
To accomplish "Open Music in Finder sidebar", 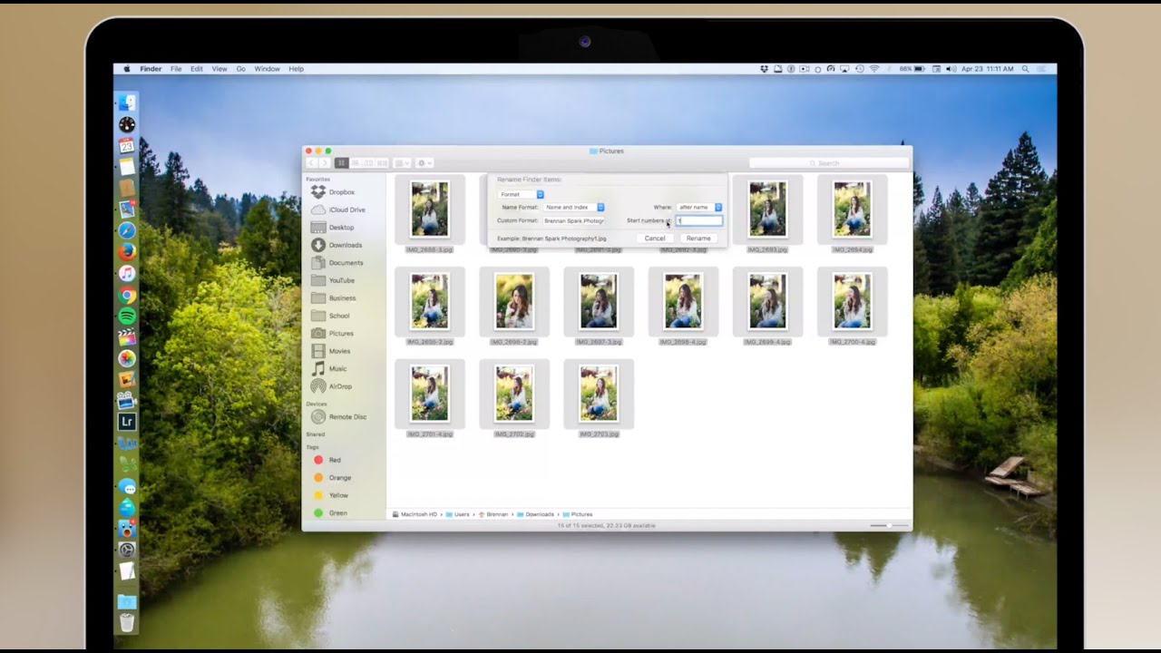I will click(x=329, y=369).
